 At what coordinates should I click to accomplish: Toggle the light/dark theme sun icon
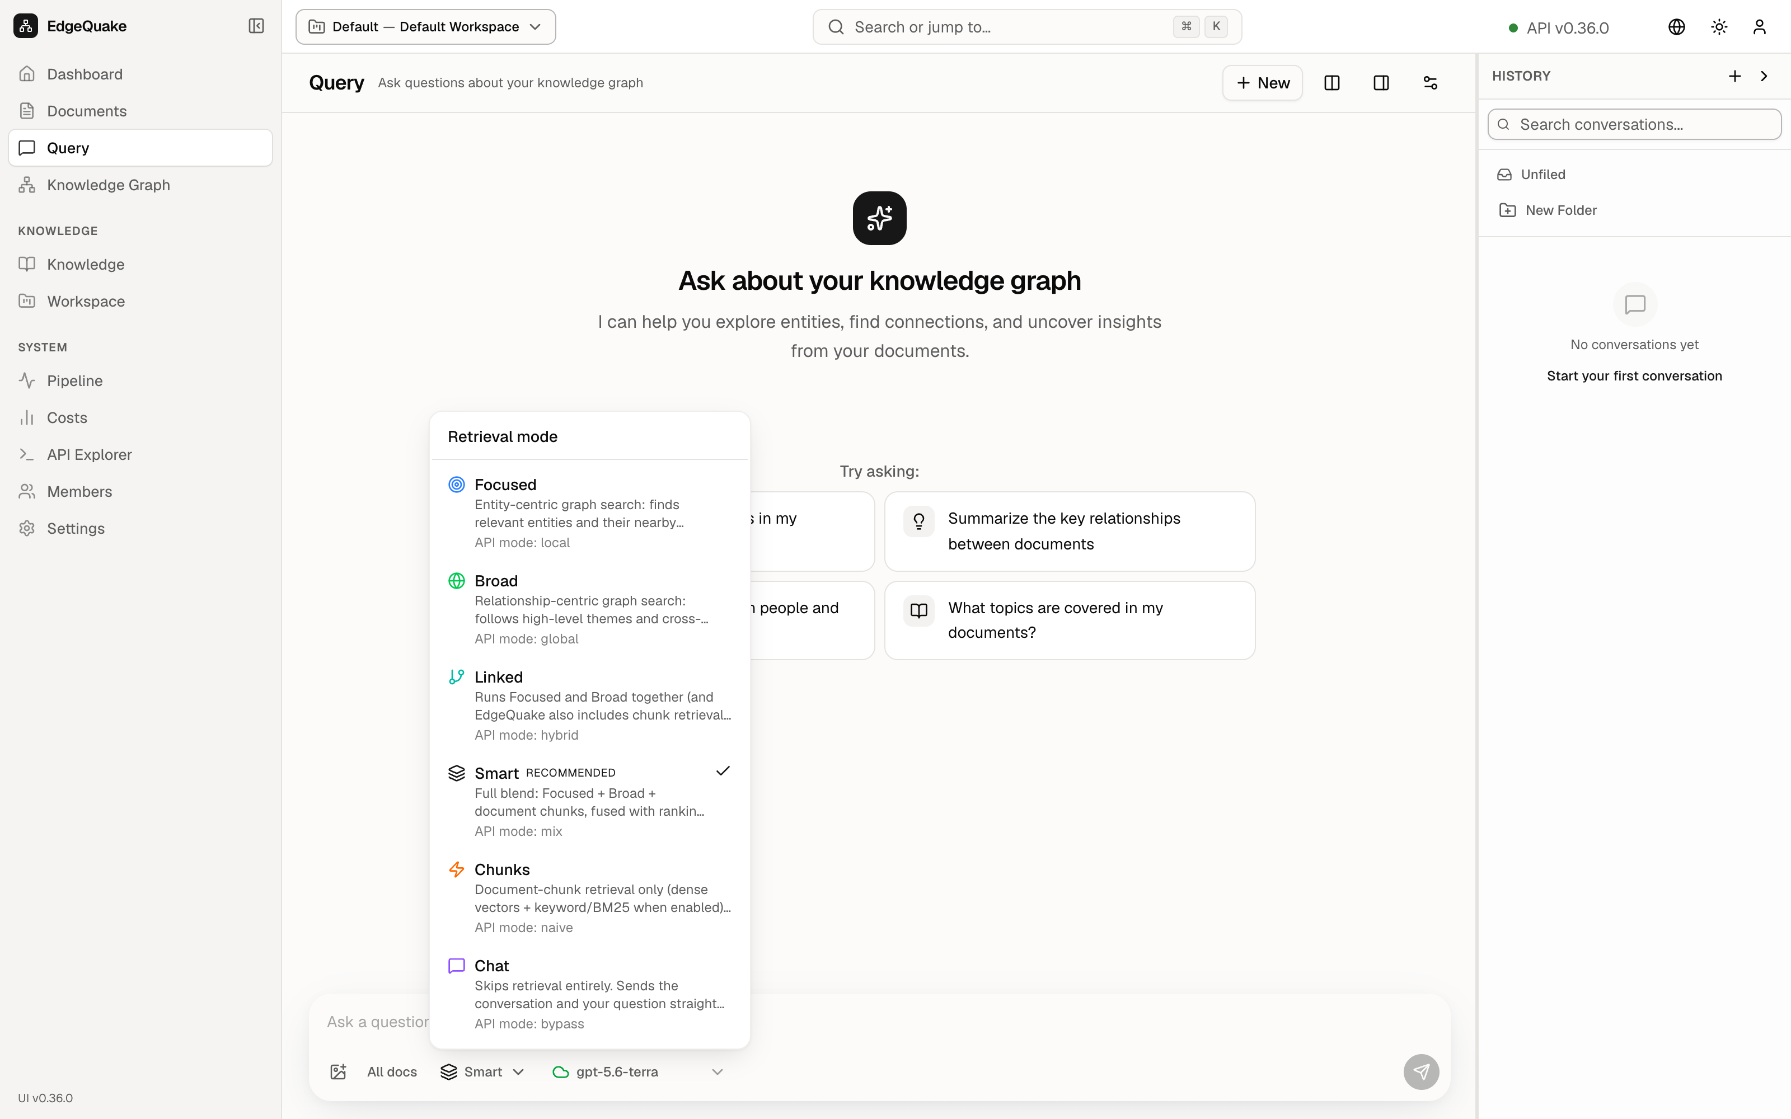[1718, 27]
